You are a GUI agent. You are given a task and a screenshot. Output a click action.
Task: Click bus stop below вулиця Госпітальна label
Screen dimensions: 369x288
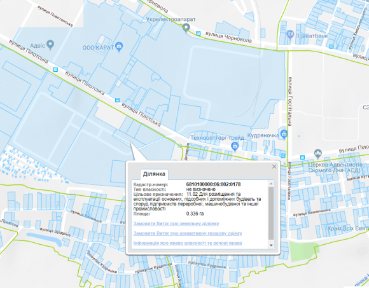283,155
